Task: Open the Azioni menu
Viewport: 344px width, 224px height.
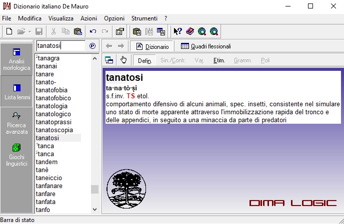Action: coord(88,18)
